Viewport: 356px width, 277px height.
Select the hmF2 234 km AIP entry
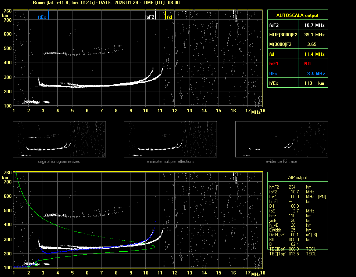(292, 187)
